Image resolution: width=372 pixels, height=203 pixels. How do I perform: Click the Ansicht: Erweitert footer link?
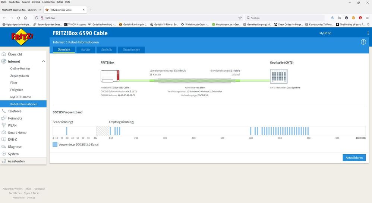point(13,189)
